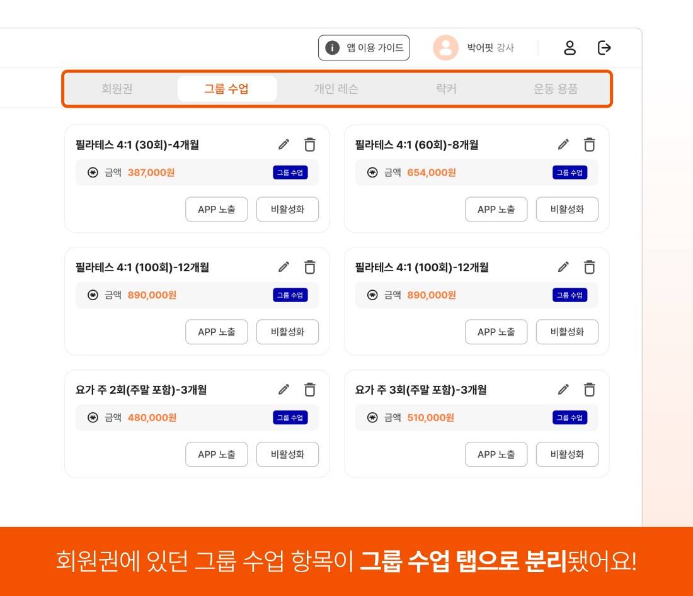This screenshot has height=596, width=693.
Task: Open the 앱 이용 가이드 button
Action: (x=364, y=48)
